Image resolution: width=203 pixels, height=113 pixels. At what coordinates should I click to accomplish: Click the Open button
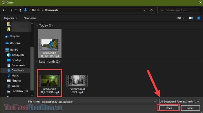pyautogui.click(x=169, y=108)
